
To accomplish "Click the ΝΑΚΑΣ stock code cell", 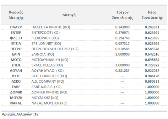I will [16, 103].
